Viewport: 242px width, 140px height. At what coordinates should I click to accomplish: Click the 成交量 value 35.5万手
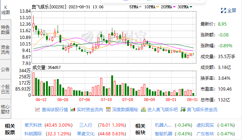pyautogui.click(x=226, y=57)
